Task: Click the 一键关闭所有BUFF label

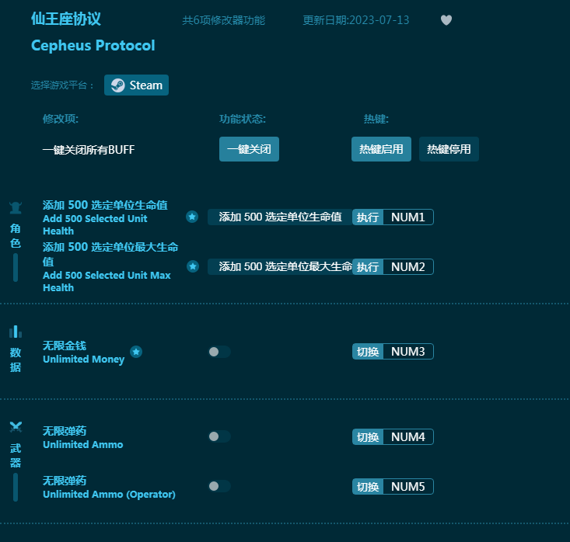Action: coord(89,150)
